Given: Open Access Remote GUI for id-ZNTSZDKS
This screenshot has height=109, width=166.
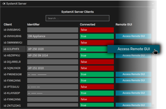Looking at the screenshot, I should [134, 105].
